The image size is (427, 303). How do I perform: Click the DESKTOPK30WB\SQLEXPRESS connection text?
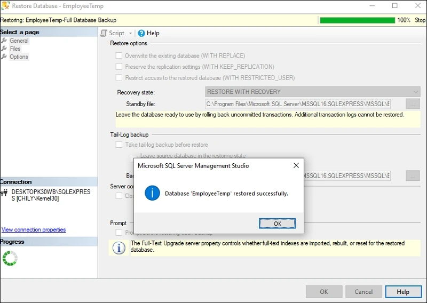click(51, 195)
